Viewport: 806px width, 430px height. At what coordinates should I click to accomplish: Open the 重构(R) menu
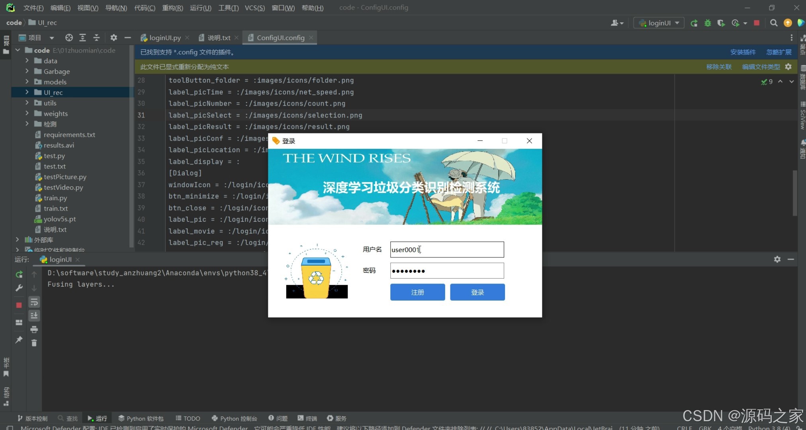[x=172, y=8]
